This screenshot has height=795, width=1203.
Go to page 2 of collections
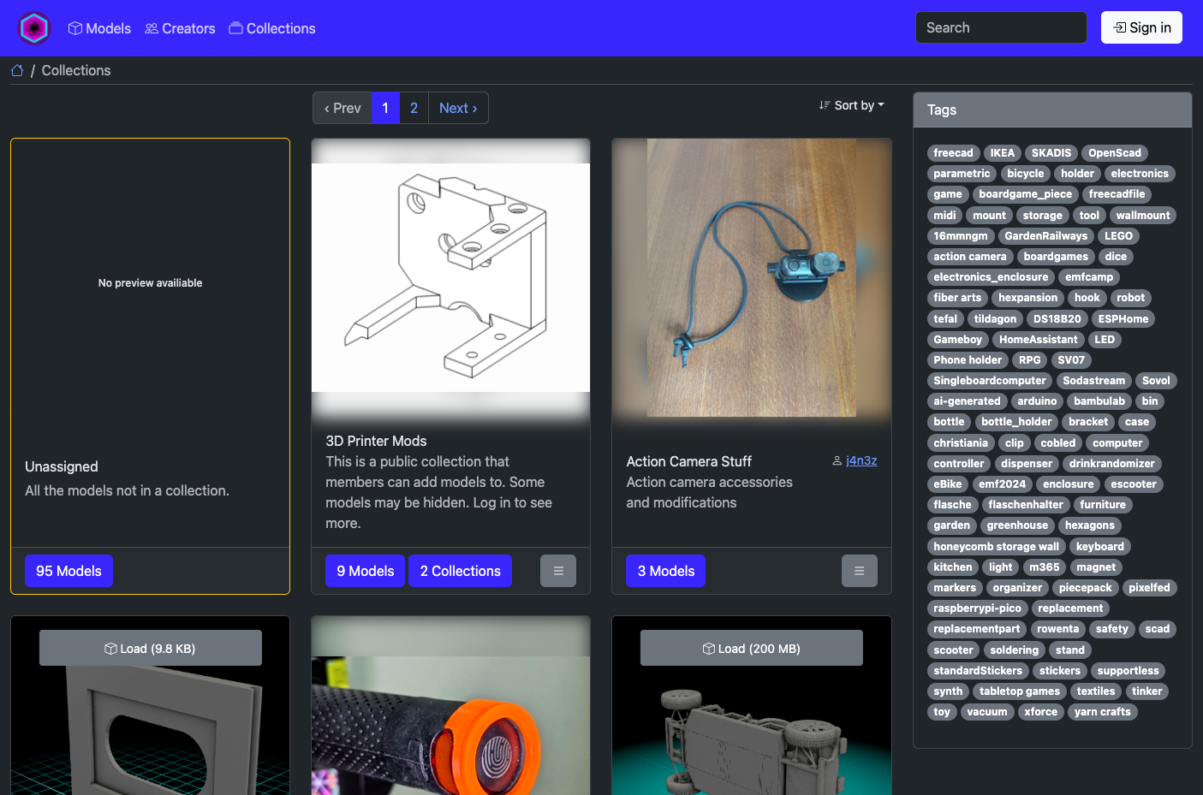(x=414, y=108)
